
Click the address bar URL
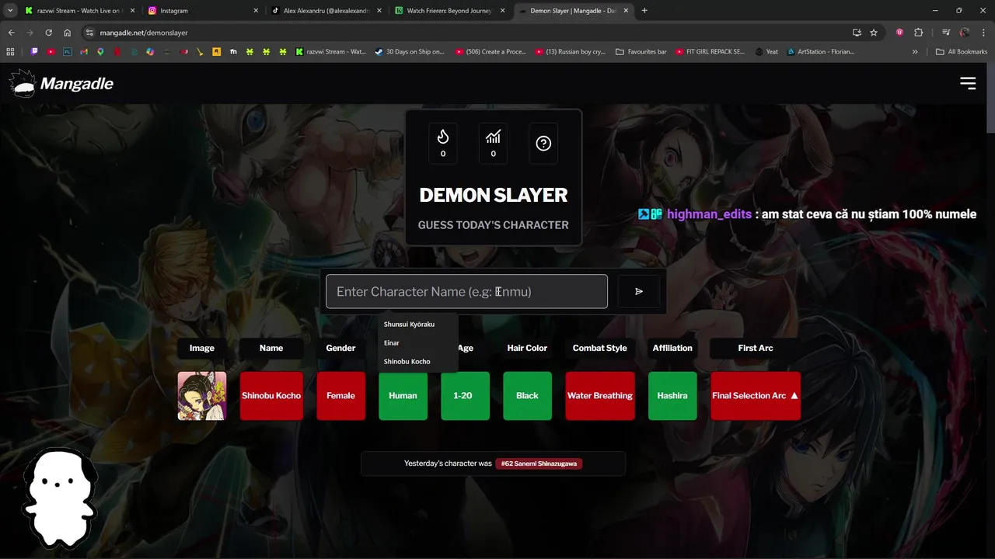tap(144, 33)
